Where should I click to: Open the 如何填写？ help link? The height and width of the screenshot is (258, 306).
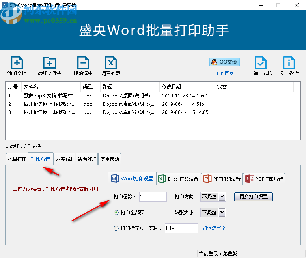(213, 228)
